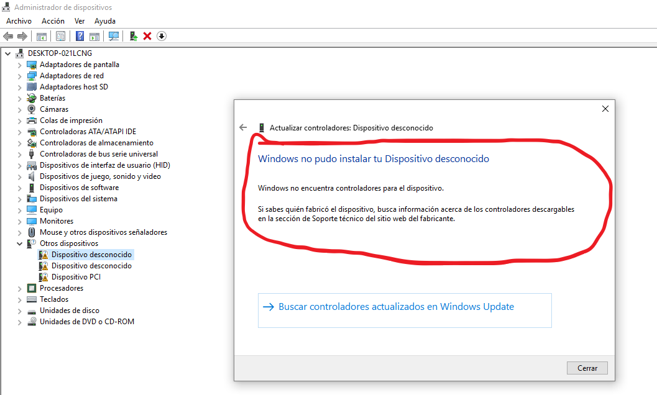The width and height of the screenshot is (657, 395).
Task: Click the Cerrar button
Action: click(x=587, y=368)
